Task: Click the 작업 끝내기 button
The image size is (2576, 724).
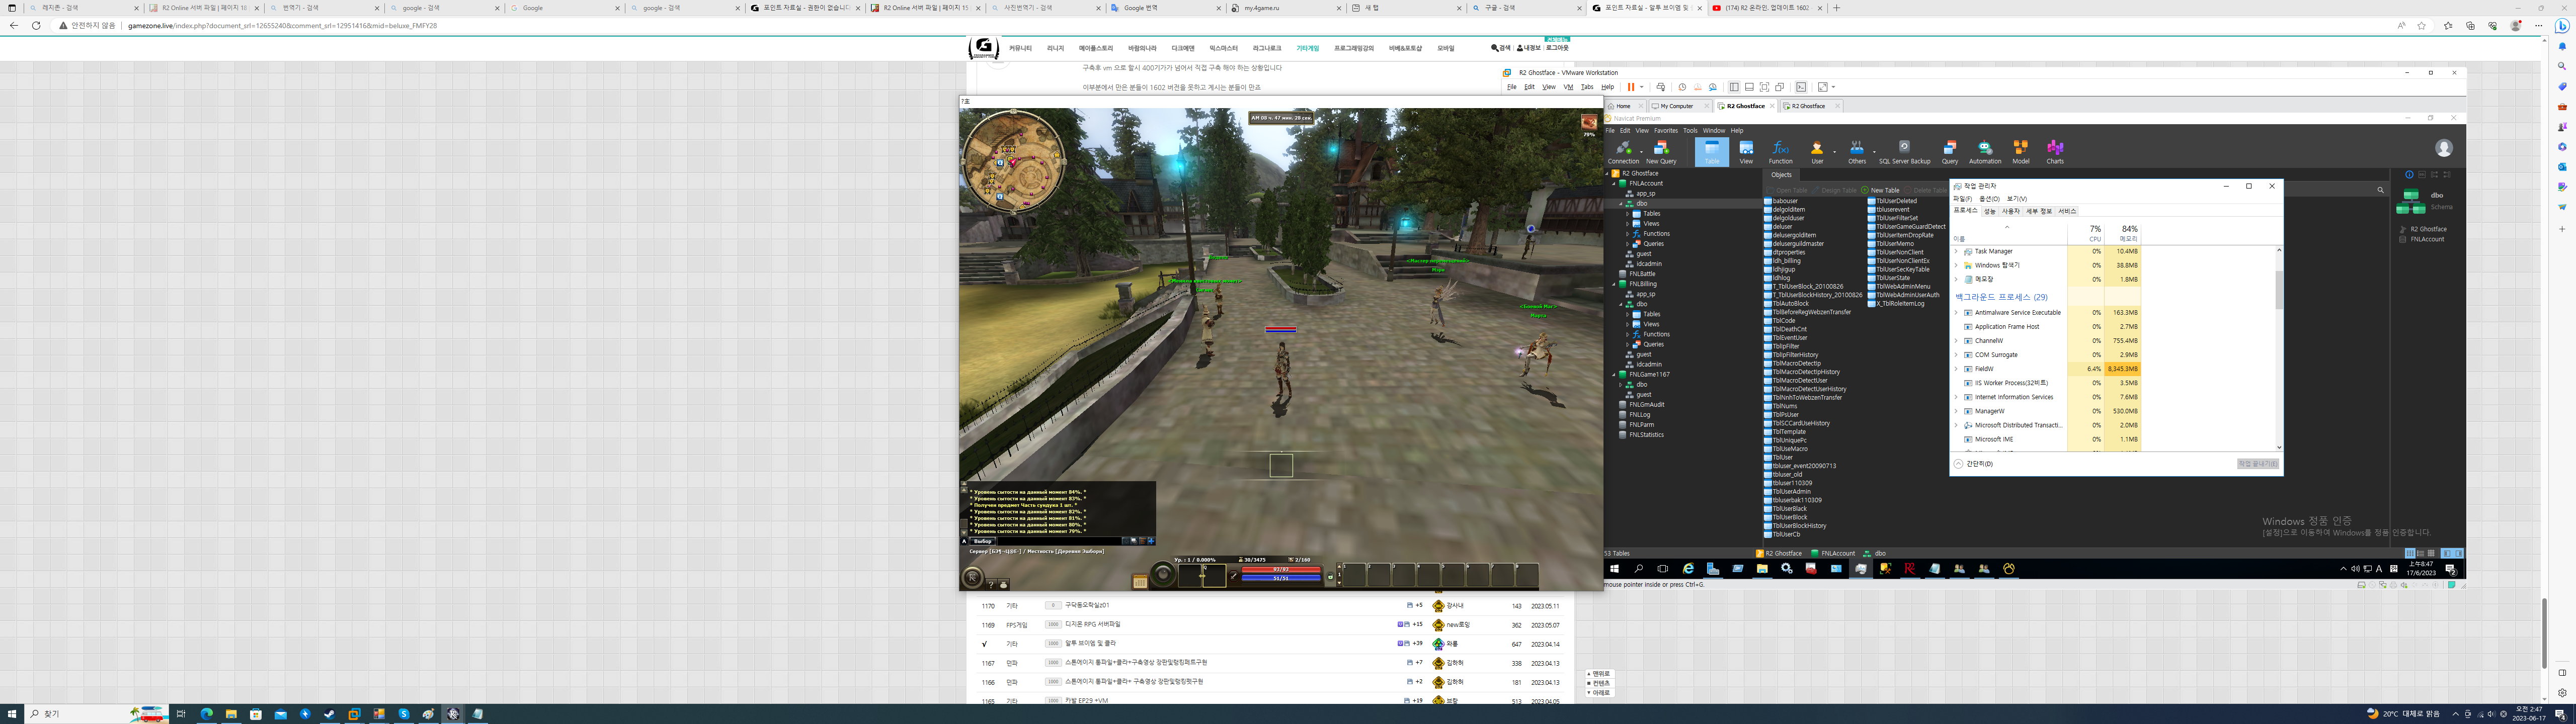Action: [x=2257, y=464]
